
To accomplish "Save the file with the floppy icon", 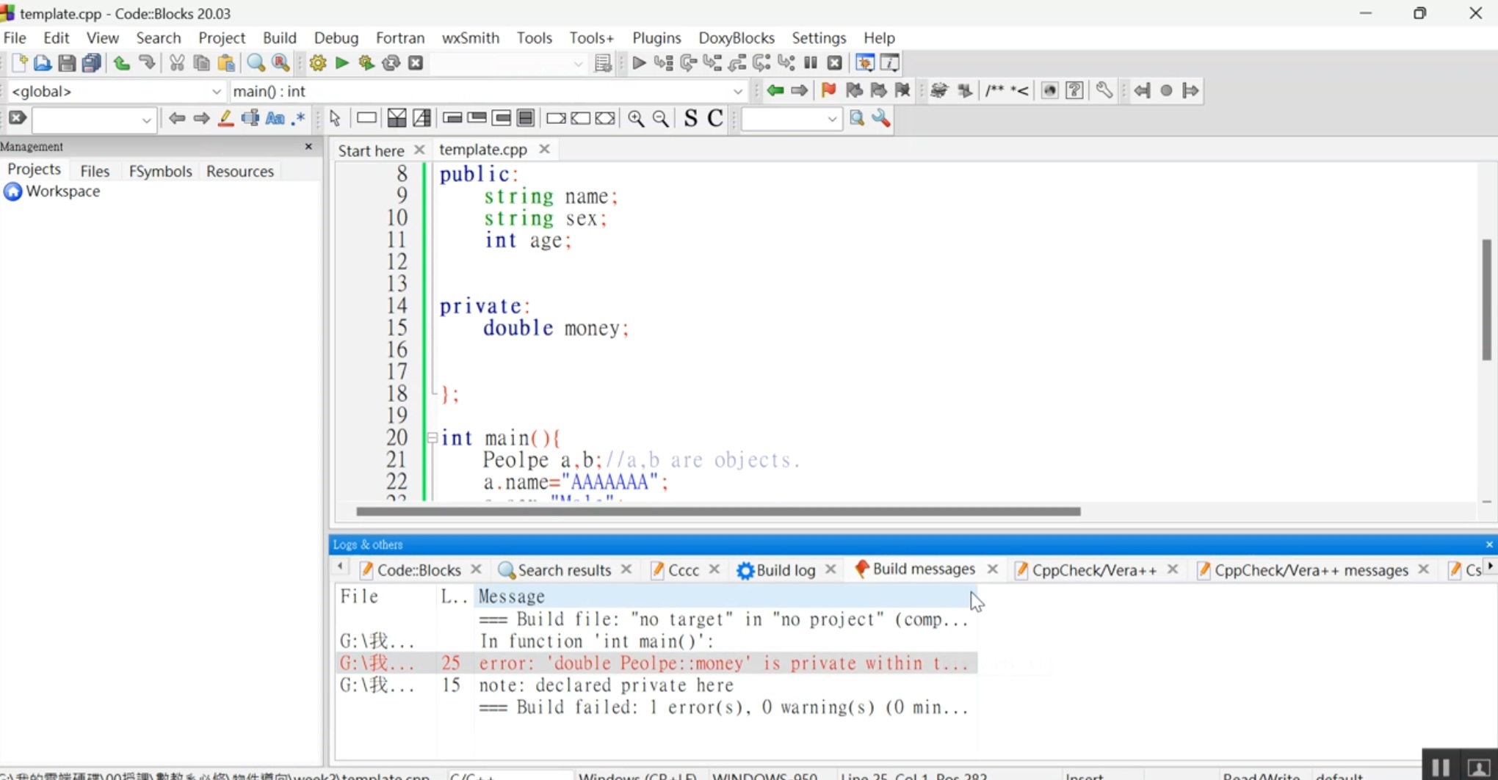I will pos(67,63).
